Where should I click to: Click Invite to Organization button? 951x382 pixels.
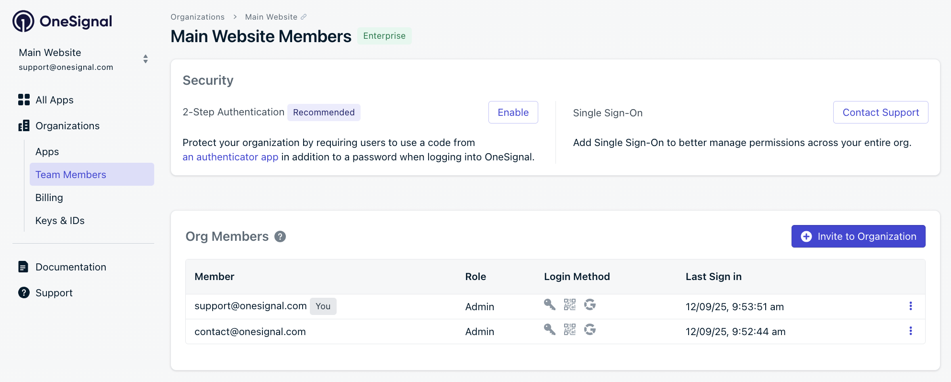(x=858, y=236)
